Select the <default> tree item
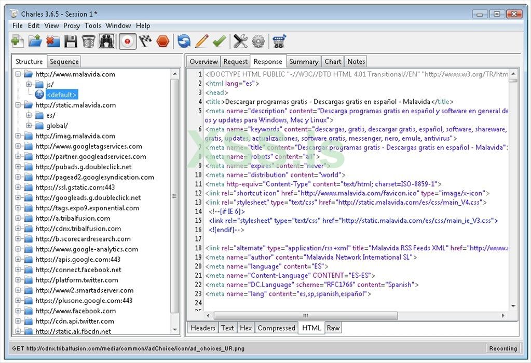The width and height of the screenshot is (531, 363). (x=62, y=95)
